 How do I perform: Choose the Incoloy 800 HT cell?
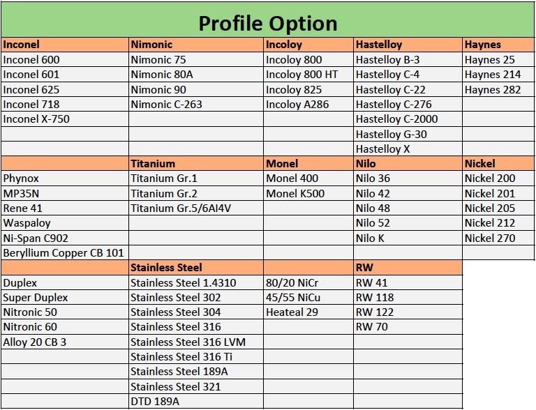coord(308,75)
